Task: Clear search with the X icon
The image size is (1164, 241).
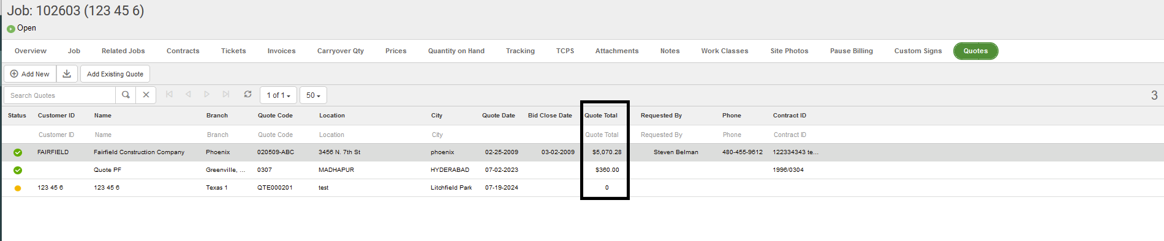Action: tap(146, 95)
